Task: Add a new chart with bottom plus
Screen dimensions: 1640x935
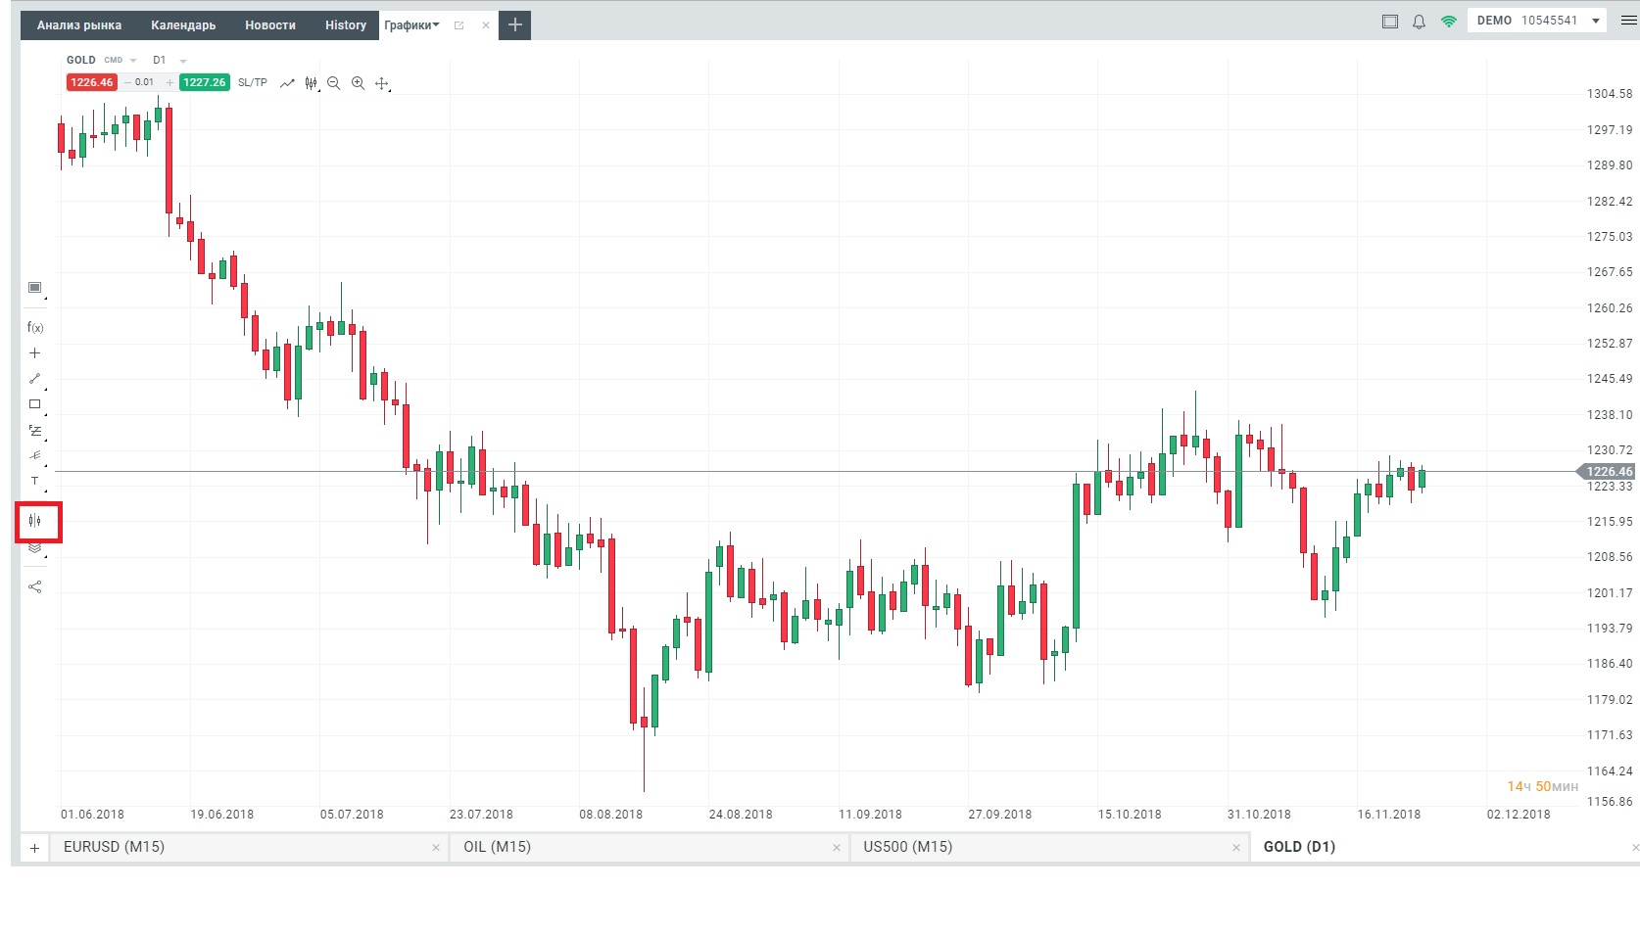Action: click(x=34, y=848)
